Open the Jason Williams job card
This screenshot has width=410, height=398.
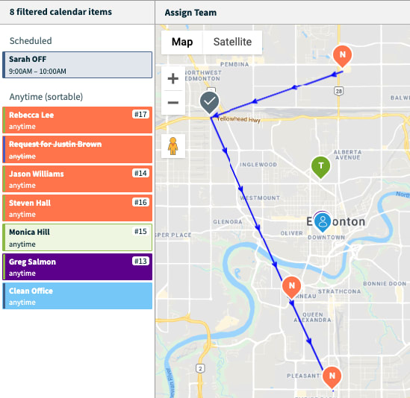(77, 179)
